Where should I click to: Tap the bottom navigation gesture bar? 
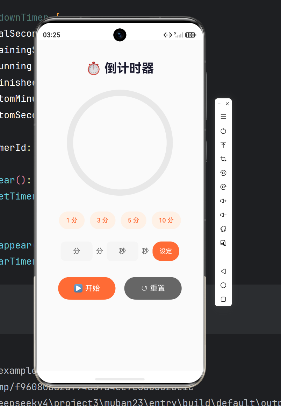pos(120,379)
